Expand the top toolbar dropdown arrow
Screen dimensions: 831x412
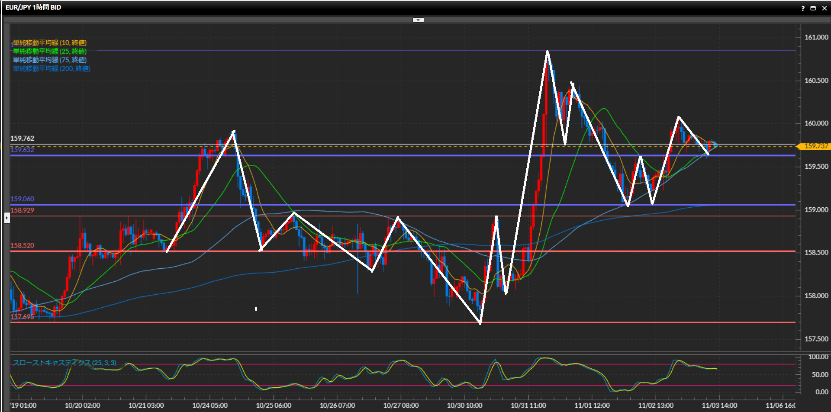(418, 20)
